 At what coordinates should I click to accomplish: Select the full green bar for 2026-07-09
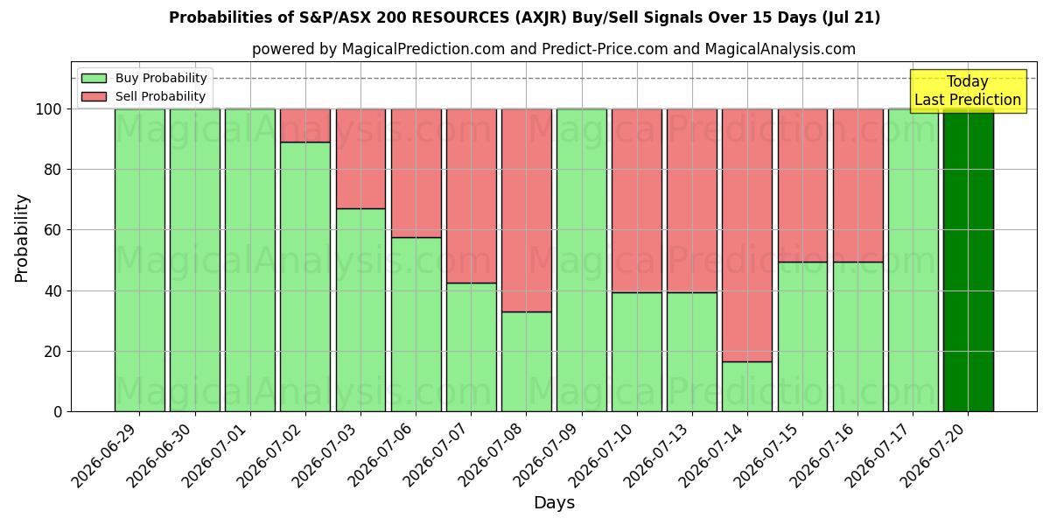tap(581, 260)
